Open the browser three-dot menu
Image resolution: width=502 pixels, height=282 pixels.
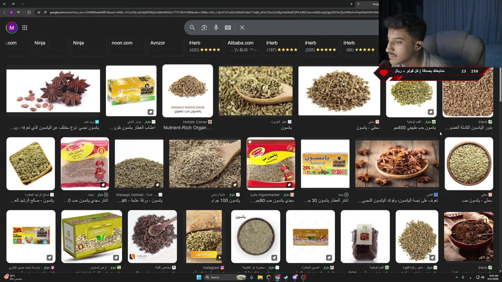pos(4,12)
